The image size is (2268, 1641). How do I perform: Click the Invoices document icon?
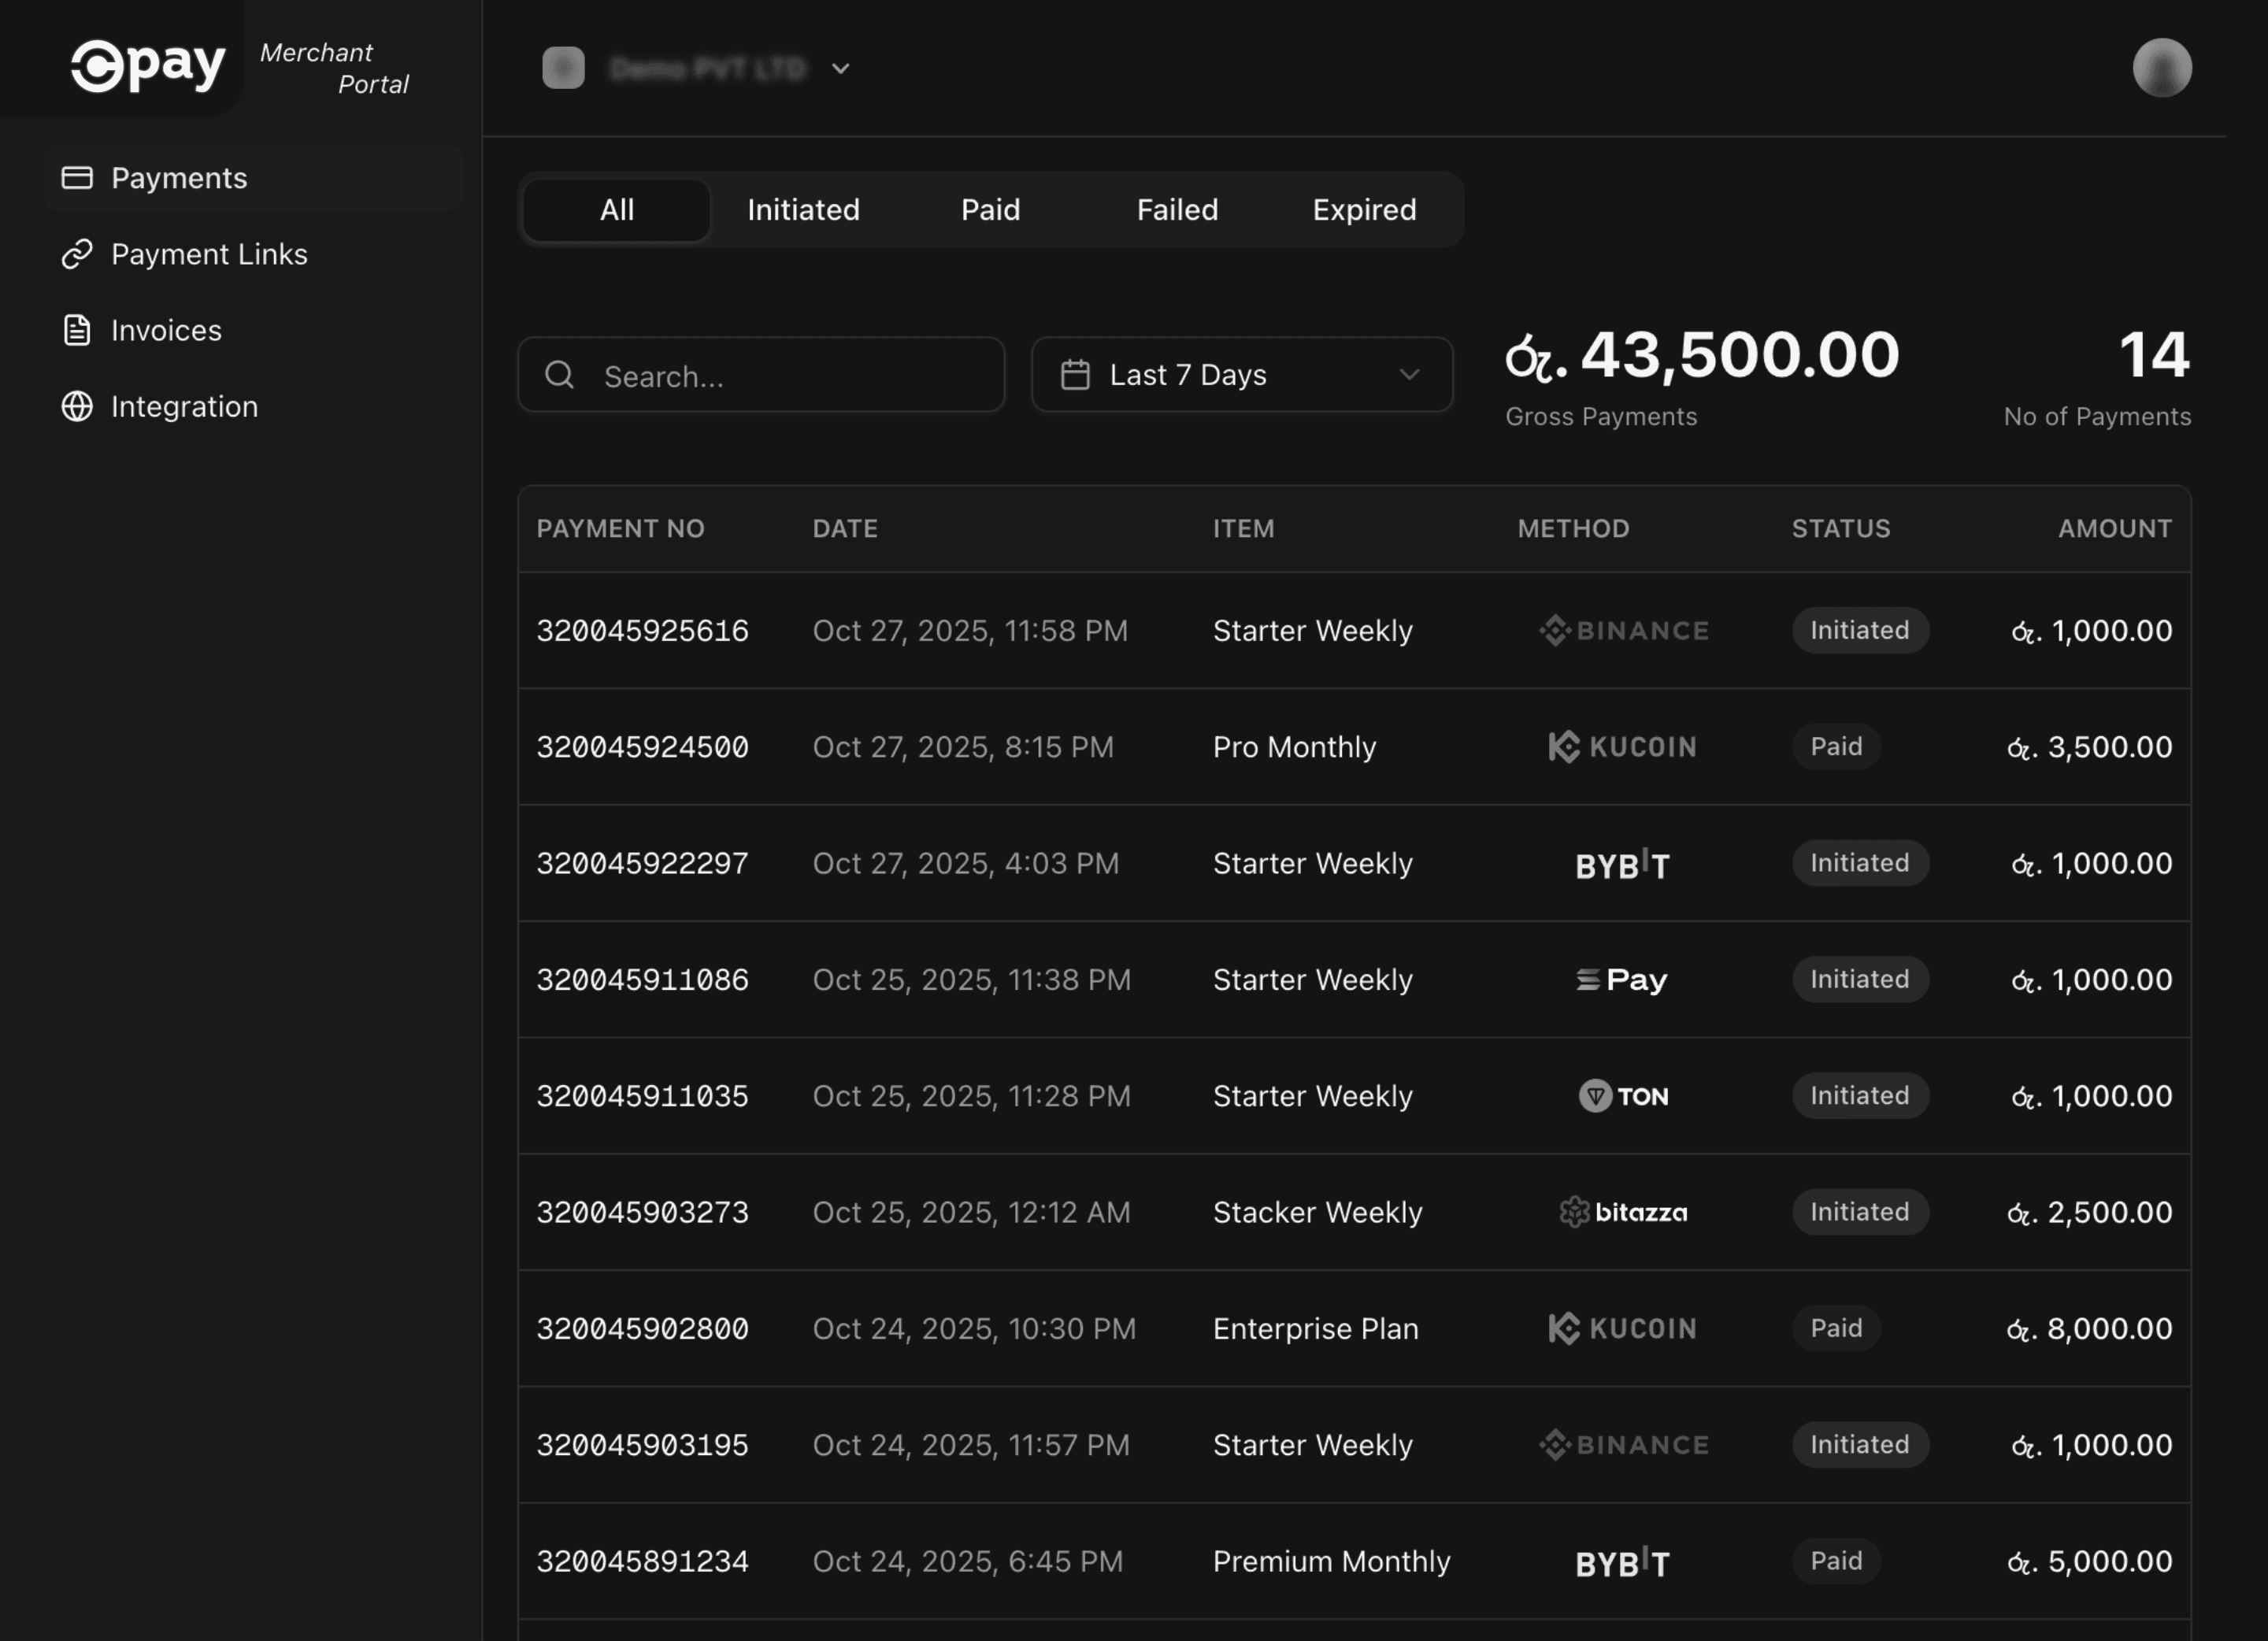point(77,330)
